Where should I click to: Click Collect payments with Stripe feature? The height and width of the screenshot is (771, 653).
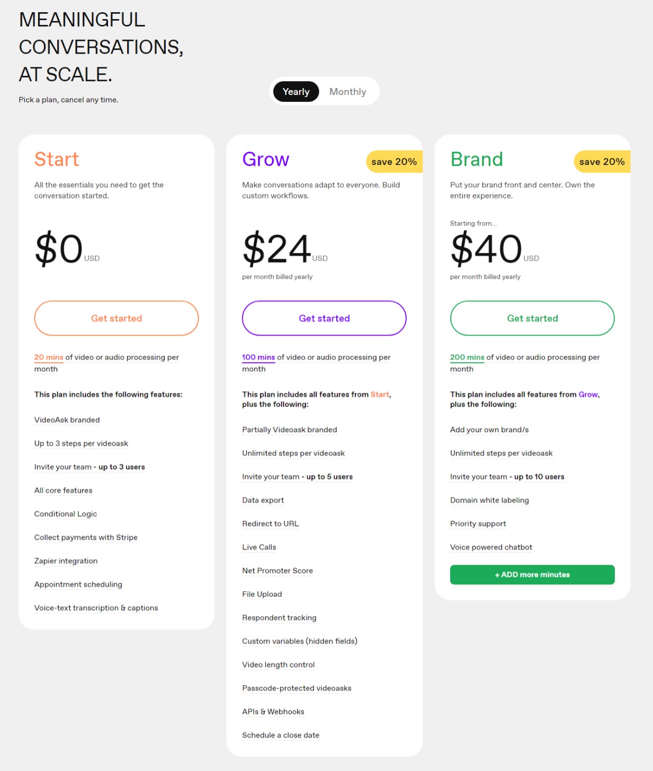[x=86, y=537]
